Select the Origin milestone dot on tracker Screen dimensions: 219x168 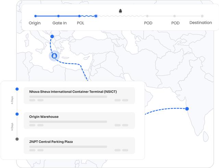35,16
